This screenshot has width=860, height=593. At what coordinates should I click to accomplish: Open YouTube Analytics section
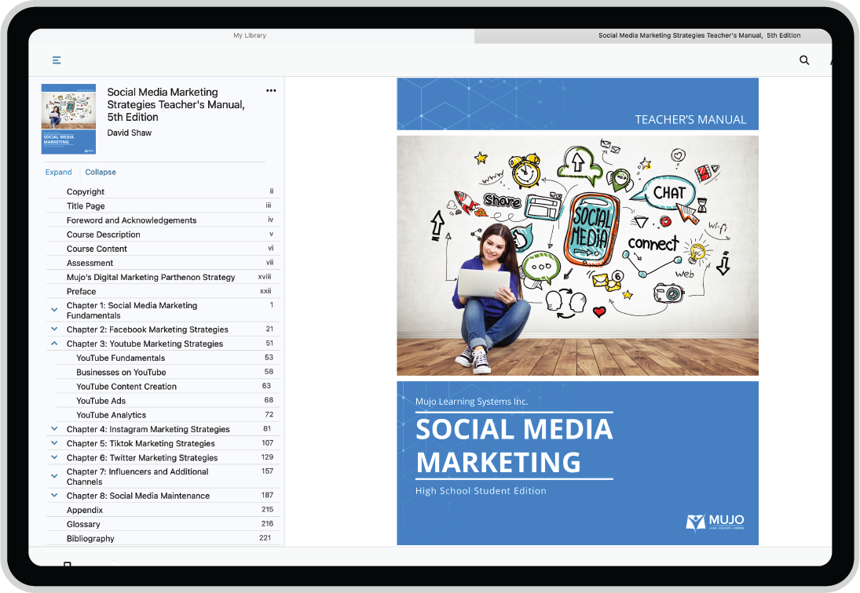click(168, 415)
